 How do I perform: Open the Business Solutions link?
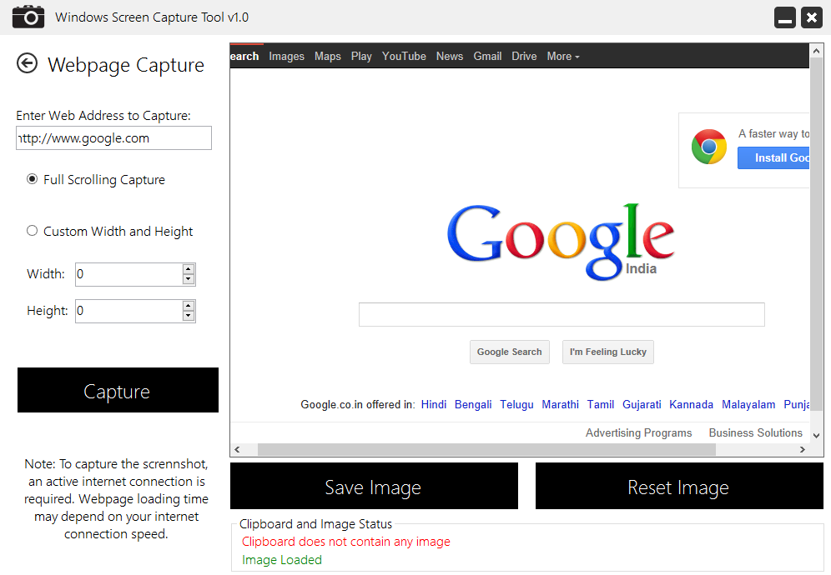[755, 432]
